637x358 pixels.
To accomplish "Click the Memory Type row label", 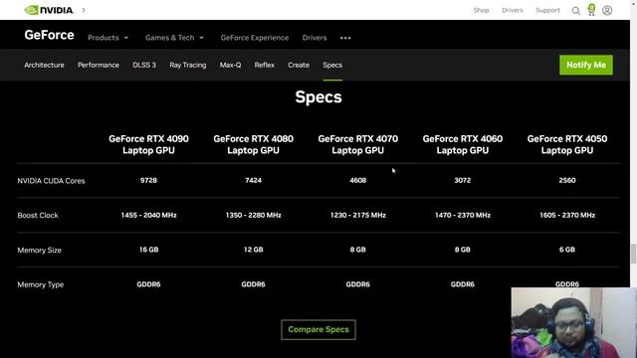I will click(x=41, y=285).
